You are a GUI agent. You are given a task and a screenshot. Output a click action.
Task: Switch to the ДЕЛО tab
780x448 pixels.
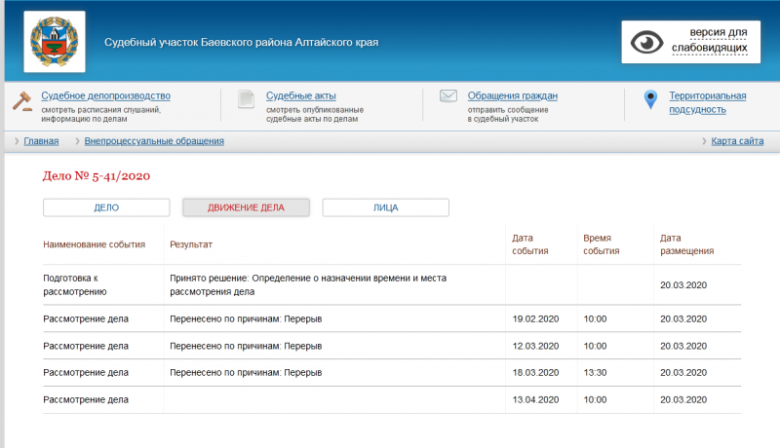(106, 207)
